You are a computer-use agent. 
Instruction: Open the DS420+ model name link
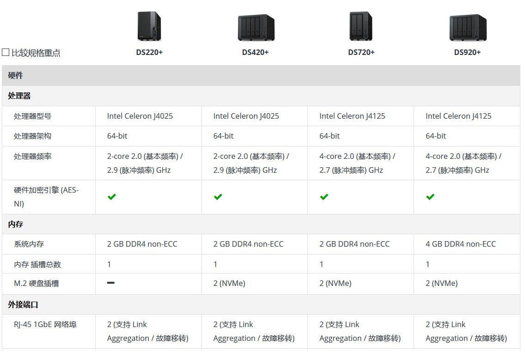[x=256, y=52]
